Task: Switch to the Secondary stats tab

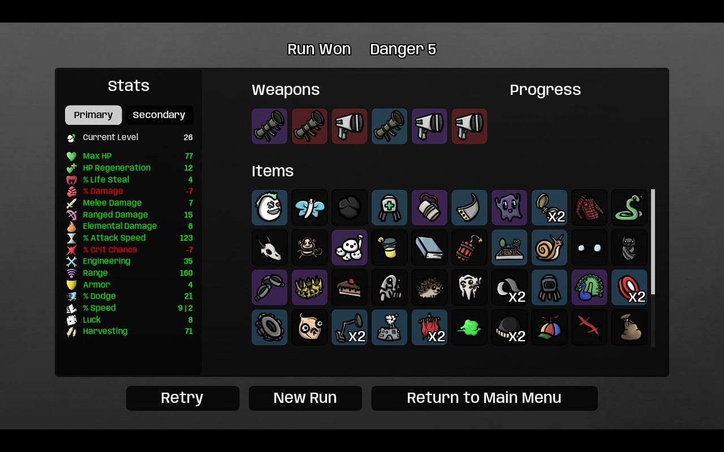Action: (x=159, y=115)
